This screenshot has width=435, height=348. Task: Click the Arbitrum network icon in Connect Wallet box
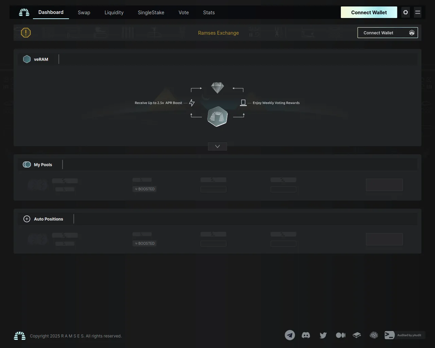[x=412, y=33]
